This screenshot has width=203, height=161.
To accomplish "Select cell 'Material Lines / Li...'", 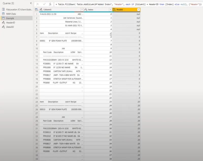I will (x=61, y=22).
